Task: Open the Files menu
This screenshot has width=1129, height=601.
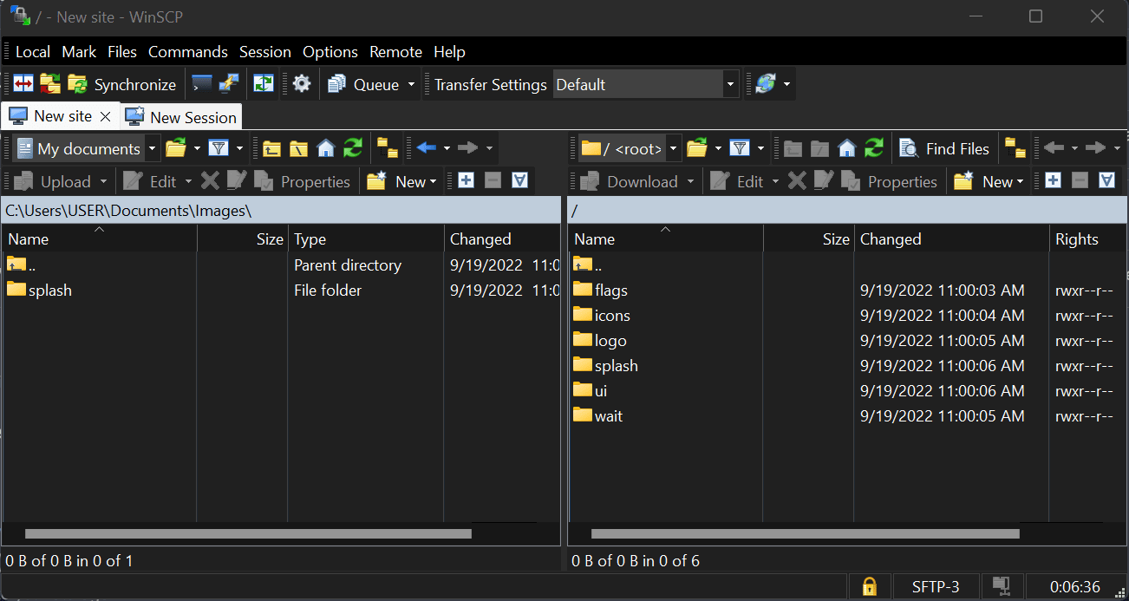Action: coord(122,52)
